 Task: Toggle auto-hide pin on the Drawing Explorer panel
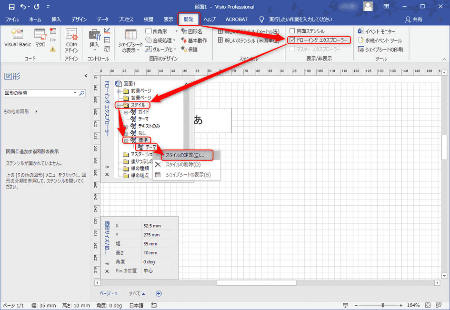[x=106, y=166]
